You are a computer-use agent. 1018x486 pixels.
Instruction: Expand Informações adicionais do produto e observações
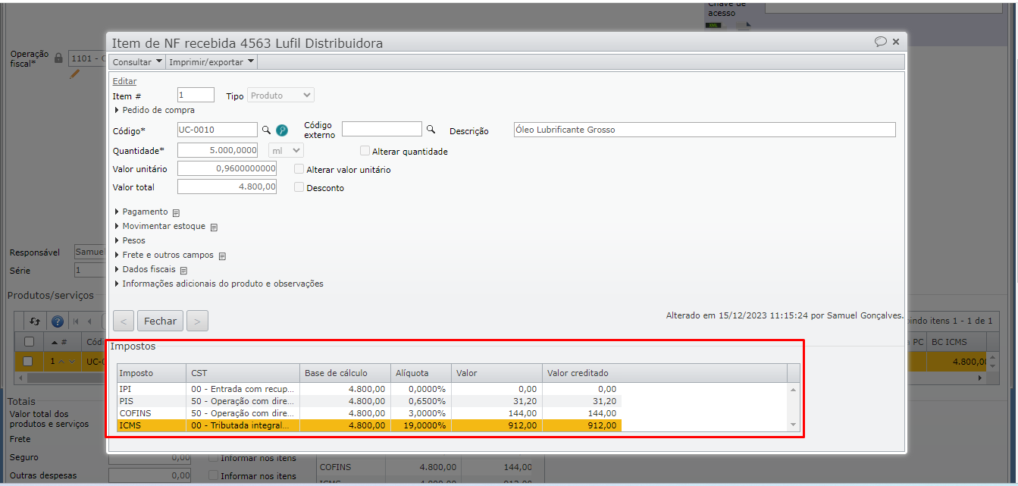tap(218, 284)
